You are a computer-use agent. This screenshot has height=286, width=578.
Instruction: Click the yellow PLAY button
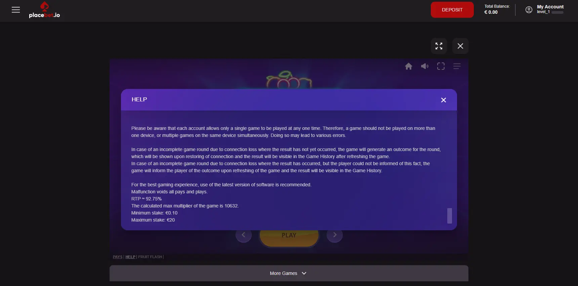289,236
